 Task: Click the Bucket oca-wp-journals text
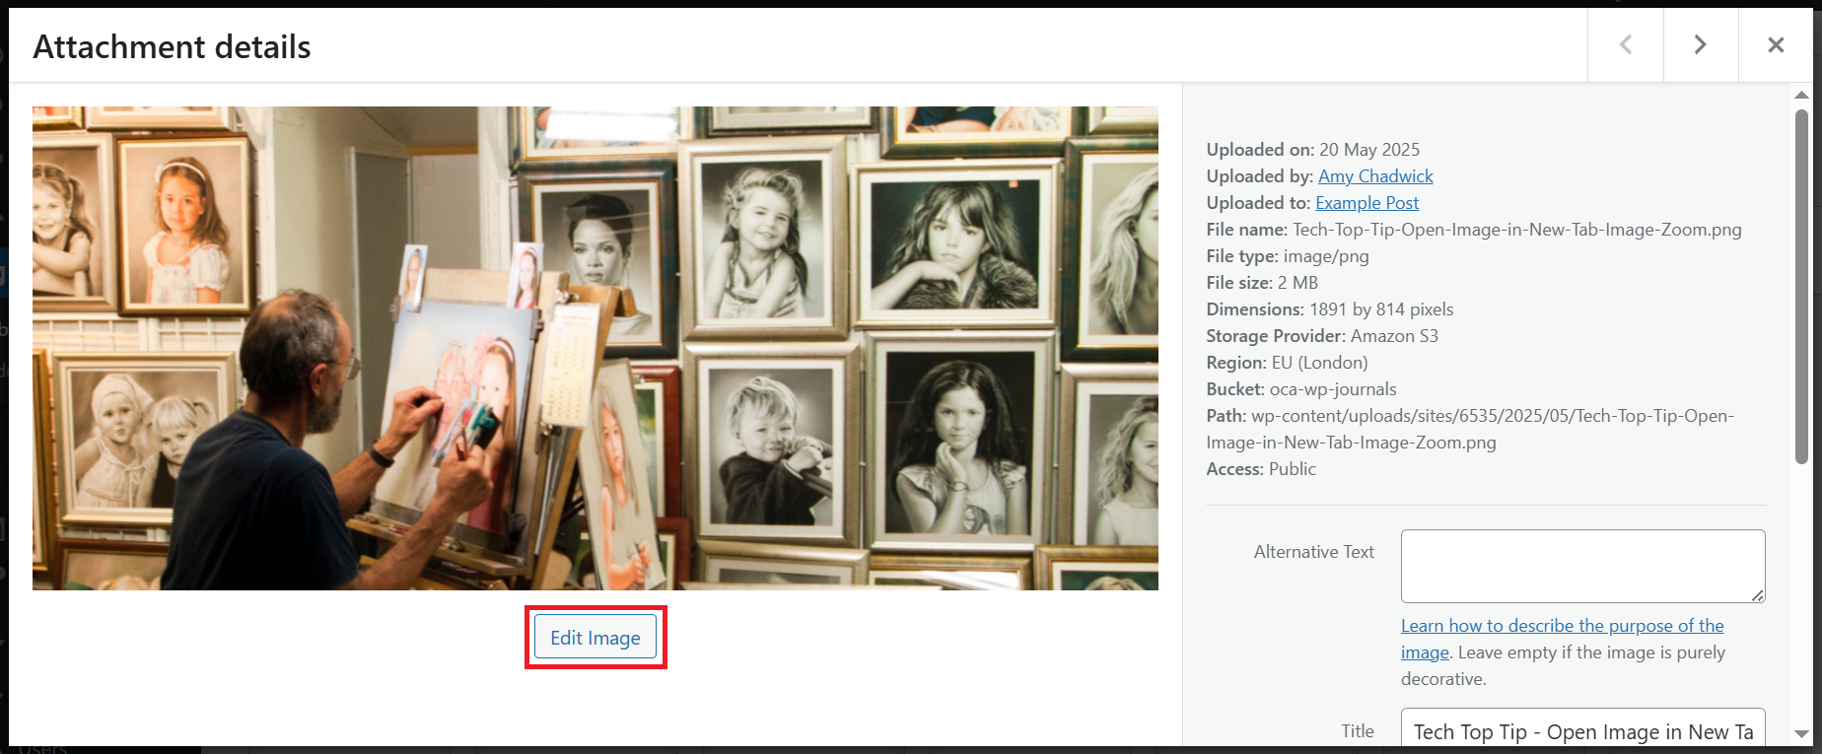pyautogui.click(x=1301, y=389)
